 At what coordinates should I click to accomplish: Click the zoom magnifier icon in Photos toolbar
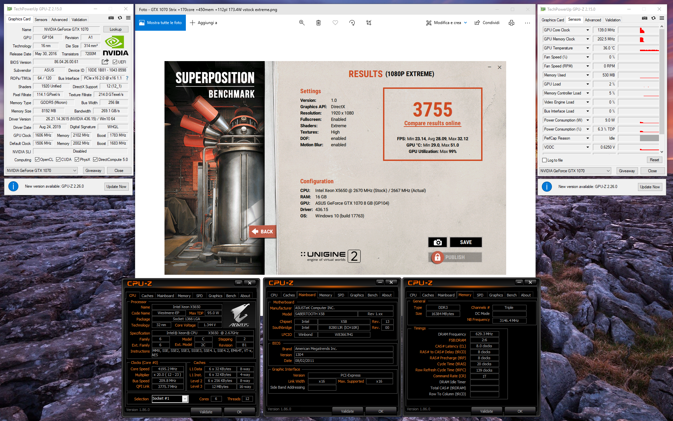tap(302, 23)
